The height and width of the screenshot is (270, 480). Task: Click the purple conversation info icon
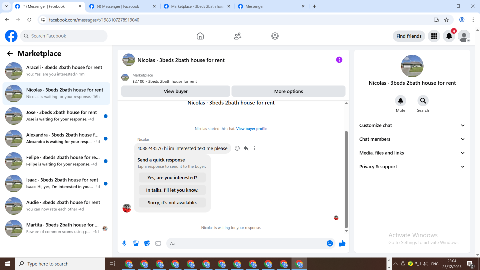339,60
